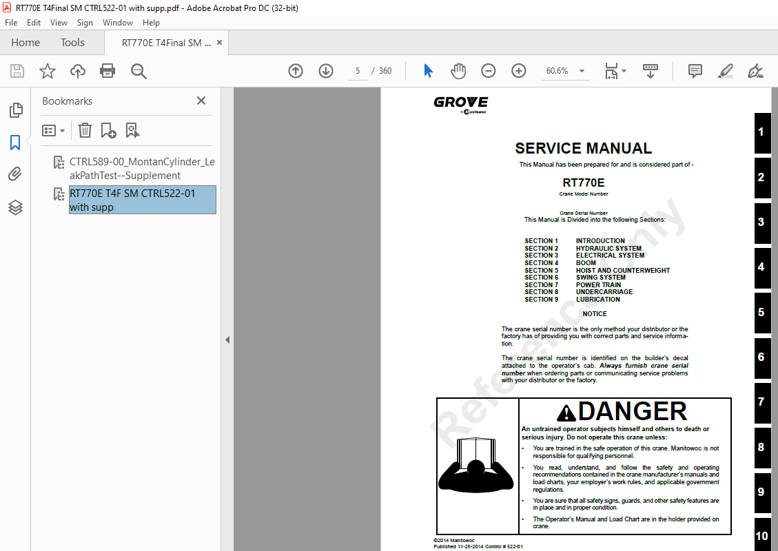Collapse the navigation pane arrow
The height and width of the screenshot is (551, 778).
(227, 340)
